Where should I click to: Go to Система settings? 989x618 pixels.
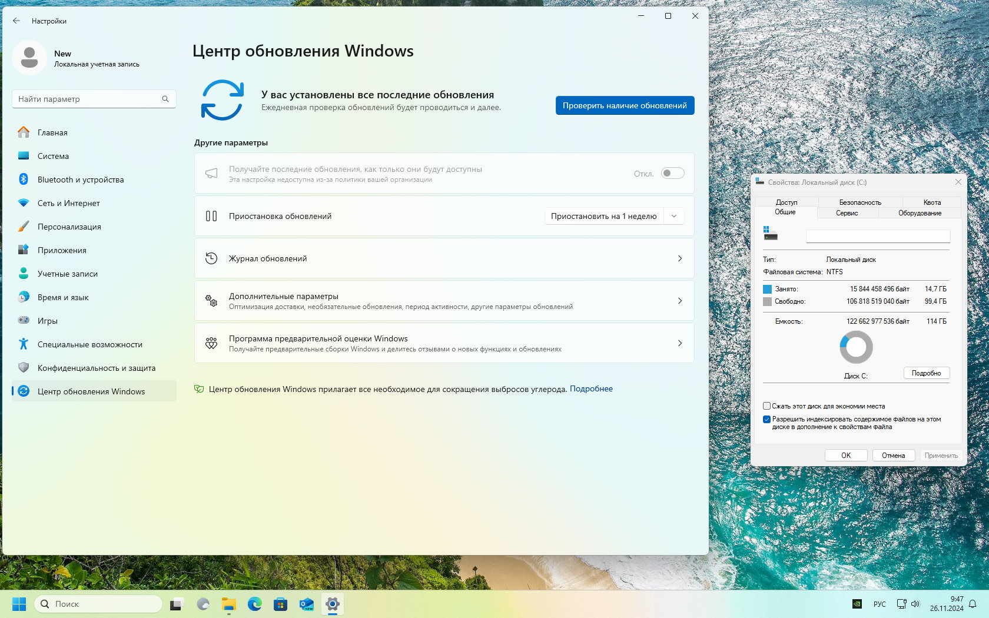click(94, 156)
